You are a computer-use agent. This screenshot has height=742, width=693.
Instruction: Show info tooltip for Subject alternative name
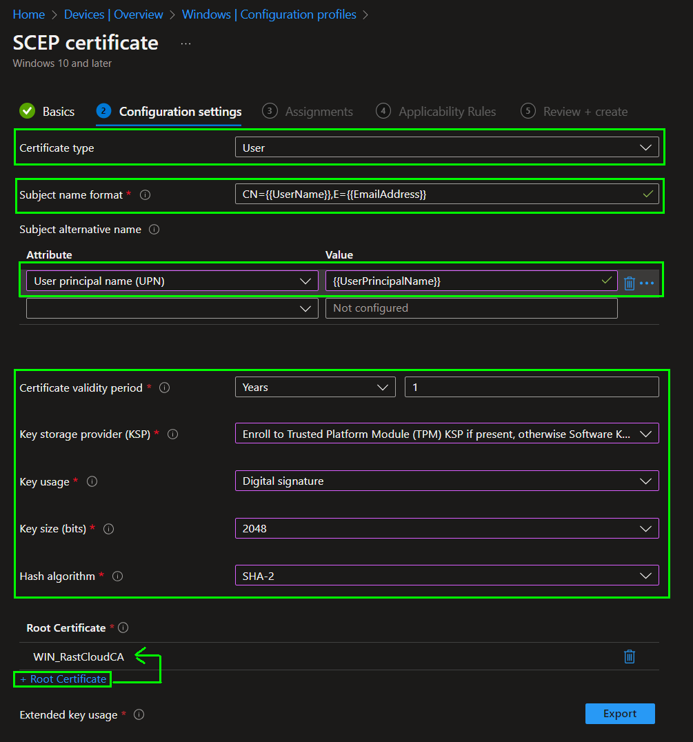tap(154, 230)
